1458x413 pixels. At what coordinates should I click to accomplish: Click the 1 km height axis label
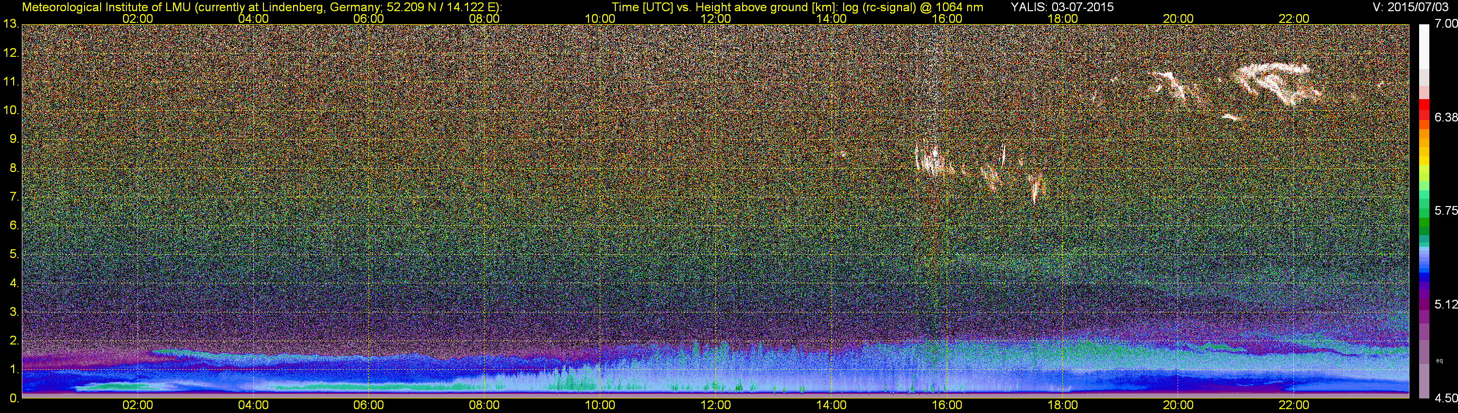point(14,369)
